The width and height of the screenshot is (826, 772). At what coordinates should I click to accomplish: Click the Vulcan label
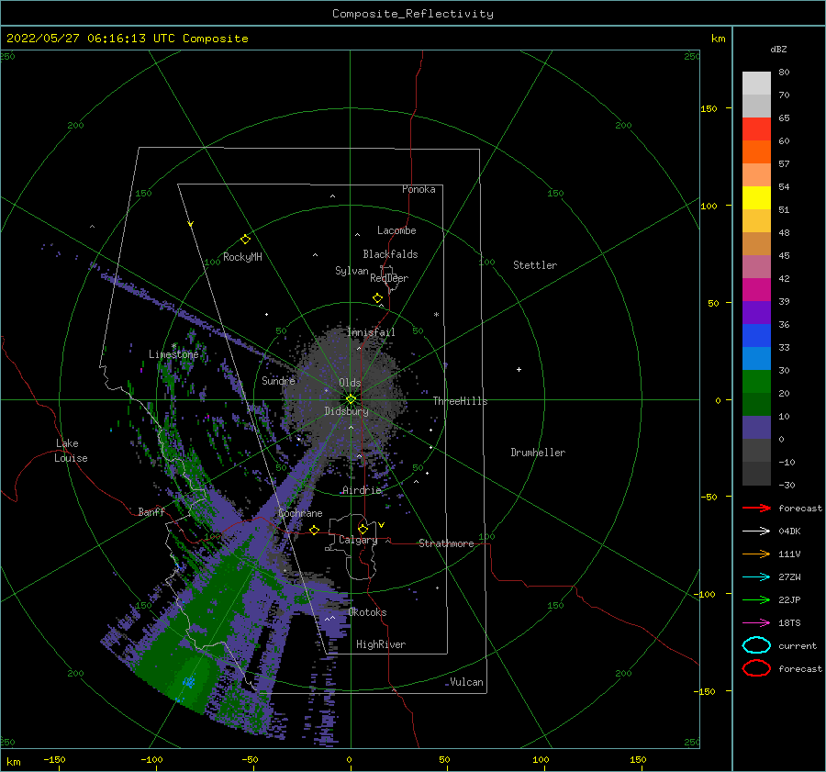pos(467,682)
